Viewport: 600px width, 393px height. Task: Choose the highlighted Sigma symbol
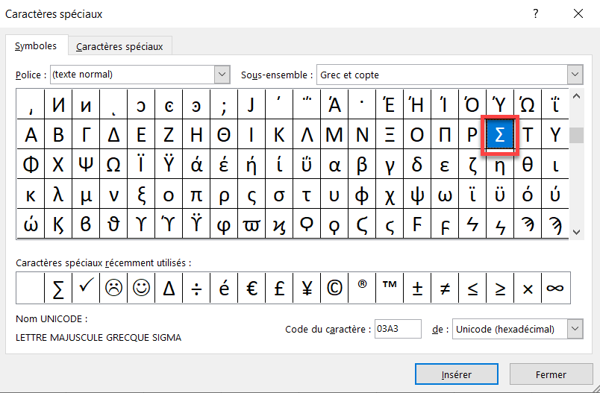(500, 134)
